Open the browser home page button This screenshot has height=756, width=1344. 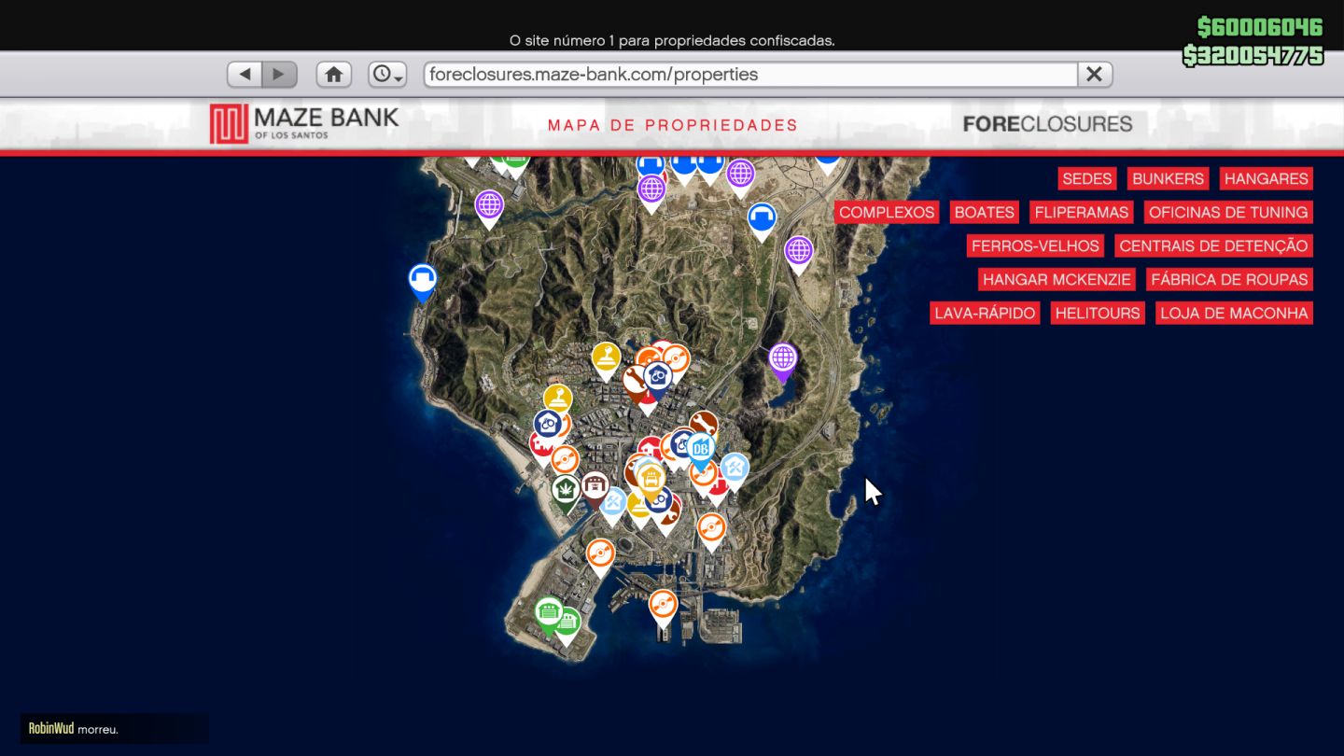point(333,74)
